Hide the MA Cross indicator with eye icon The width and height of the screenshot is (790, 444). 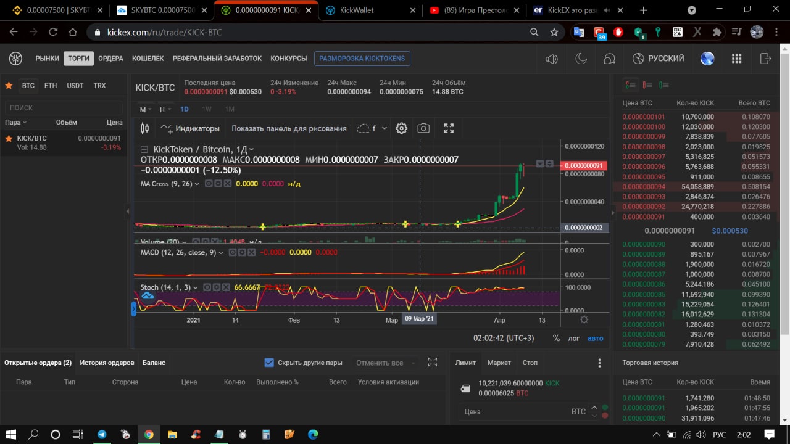click(x=209, y=184)
